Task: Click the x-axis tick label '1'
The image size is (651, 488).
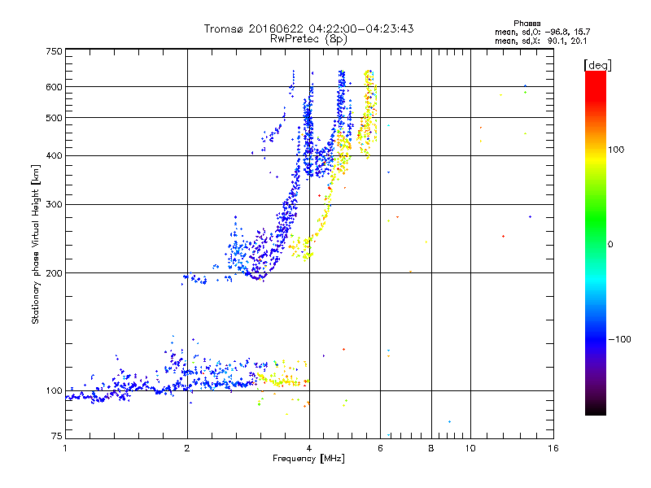Action: click(65, 448)
